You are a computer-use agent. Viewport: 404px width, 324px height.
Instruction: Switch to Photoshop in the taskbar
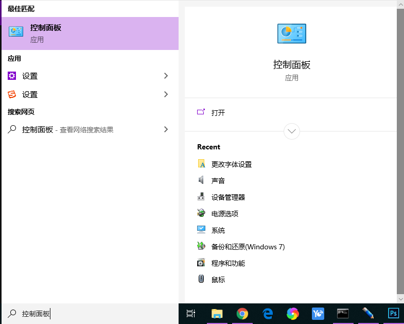(x=394, y=314)
